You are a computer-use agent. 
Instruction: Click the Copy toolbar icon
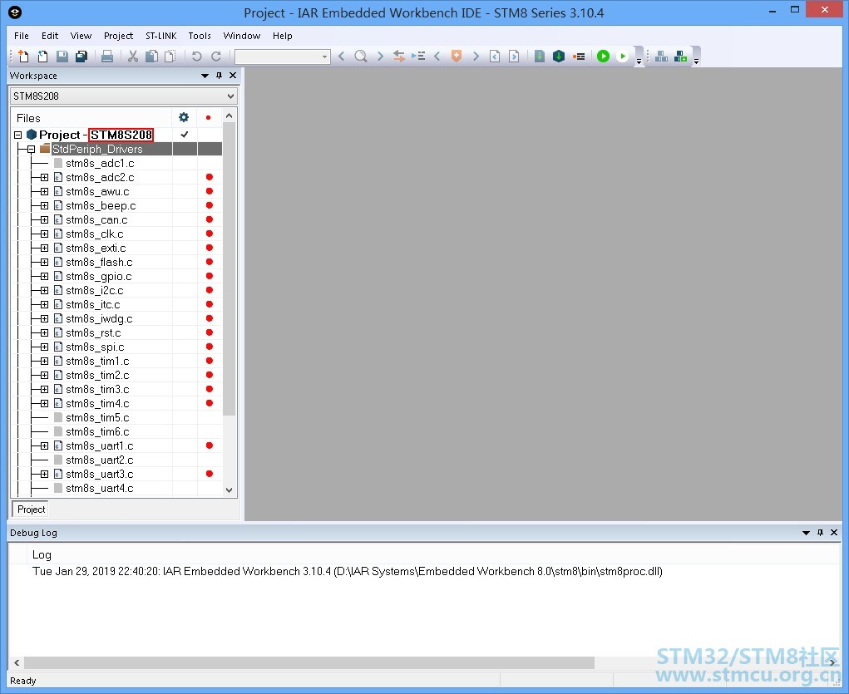tap(151, 56)
